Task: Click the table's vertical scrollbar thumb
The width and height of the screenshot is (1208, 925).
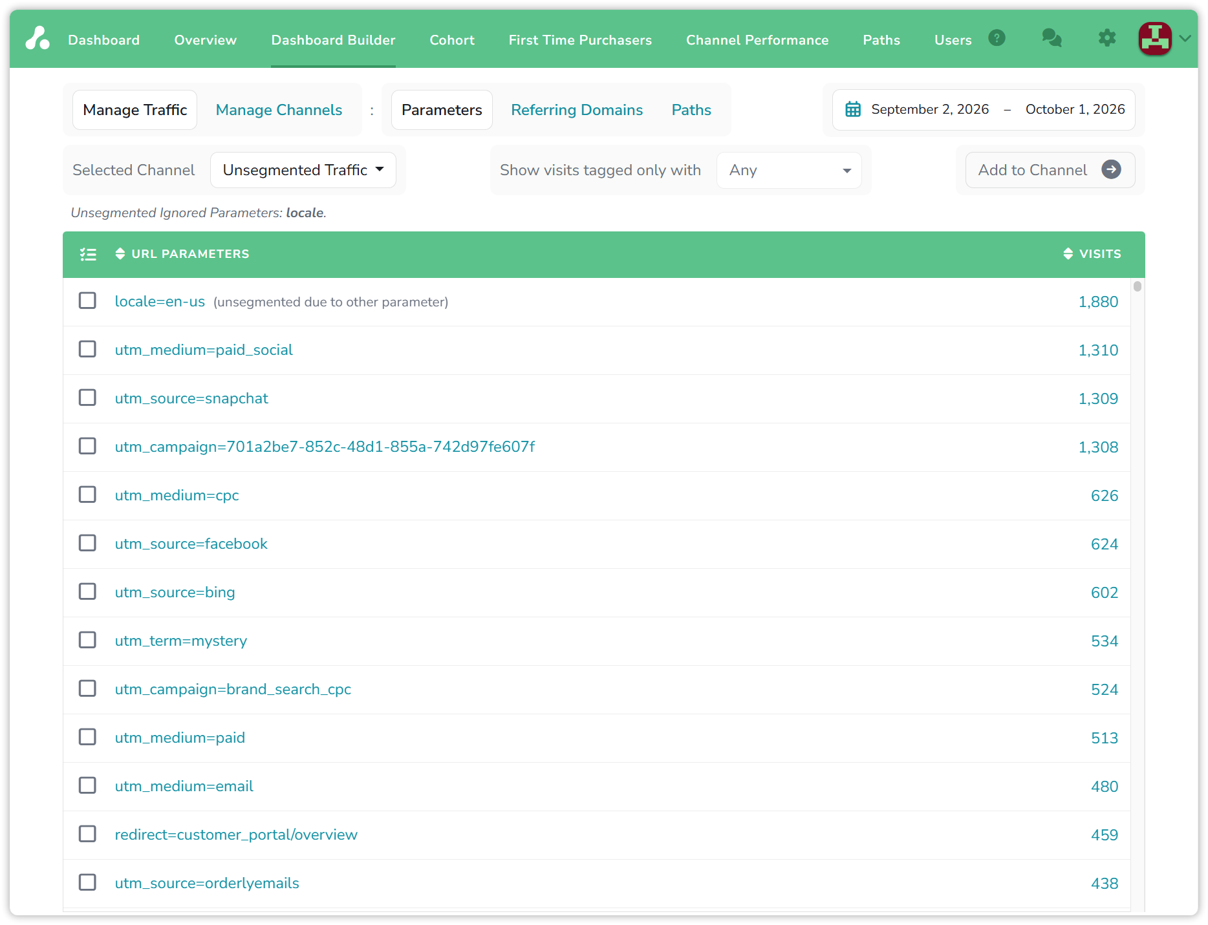Action: (1138, 286)
